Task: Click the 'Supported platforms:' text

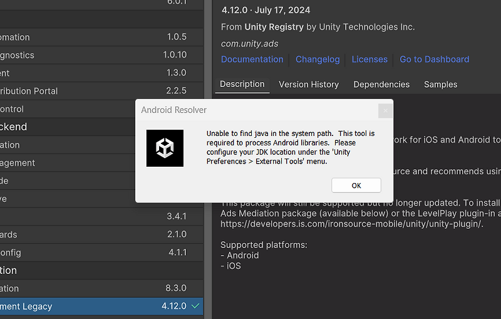Action: point(264,245)
